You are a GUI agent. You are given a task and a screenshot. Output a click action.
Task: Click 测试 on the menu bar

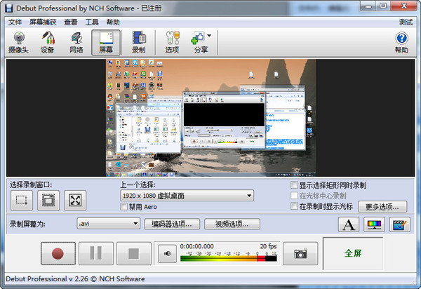tap(406, 22)
